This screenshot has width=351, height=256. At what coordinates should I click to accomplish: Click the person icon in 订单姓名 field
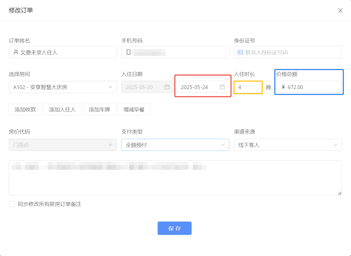(x=16, y=52)
